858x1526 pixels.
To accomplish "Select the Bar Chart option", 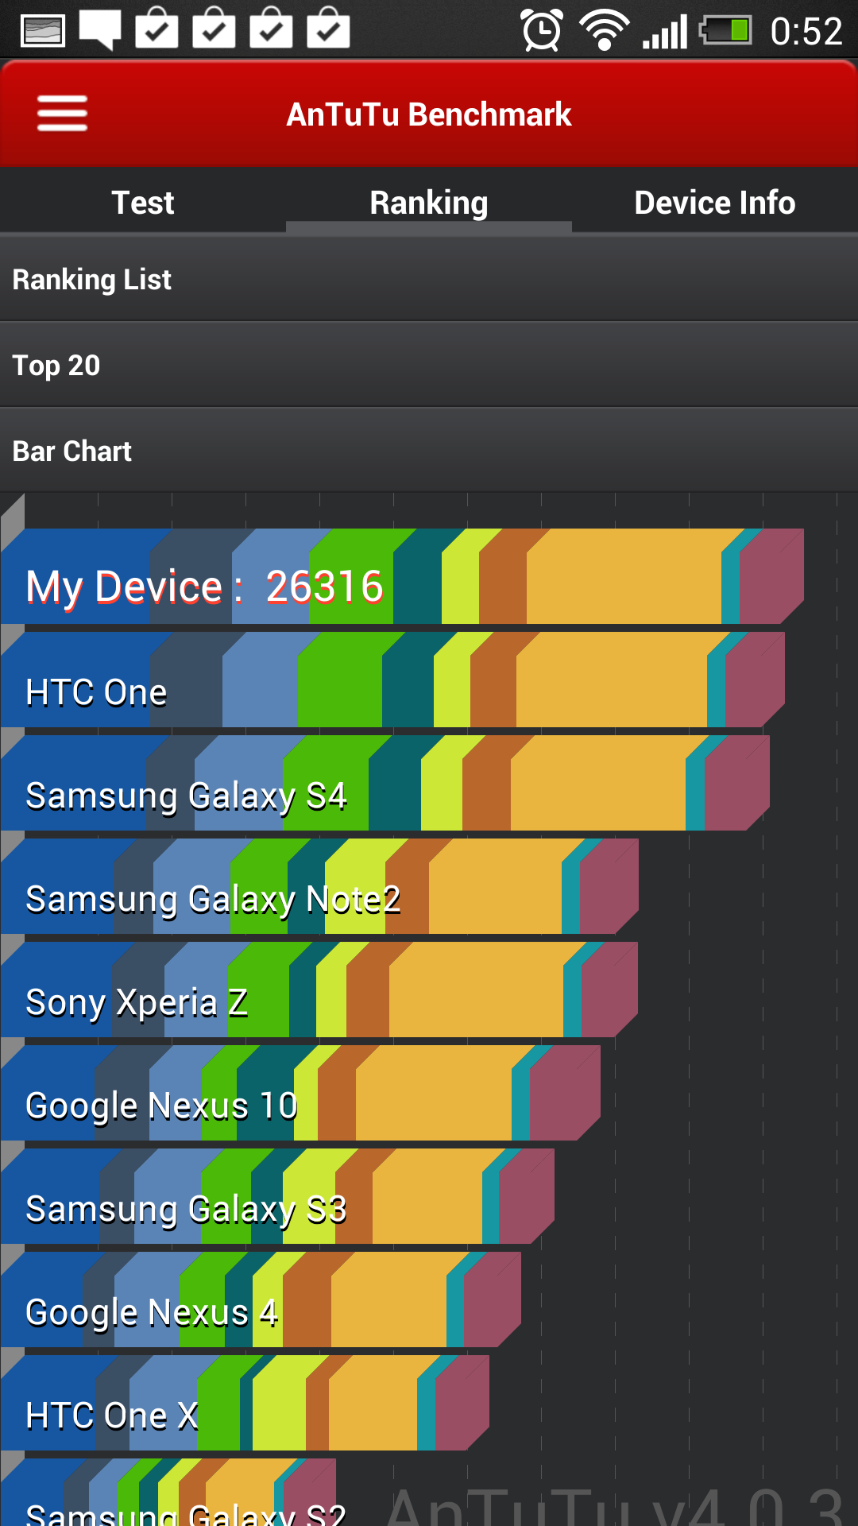I will tap(429, 451).
